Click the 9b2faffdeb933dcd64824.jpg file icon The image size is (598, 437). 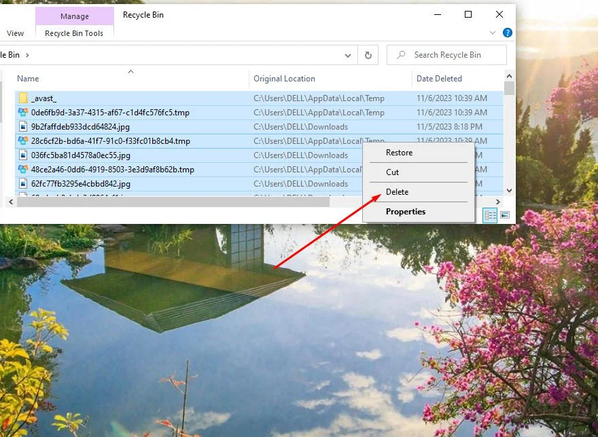coord(22,127)
